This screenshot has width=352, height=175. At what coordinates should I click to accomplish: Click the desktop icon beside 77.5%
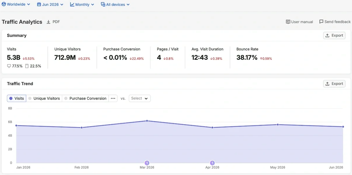point(9,66)
